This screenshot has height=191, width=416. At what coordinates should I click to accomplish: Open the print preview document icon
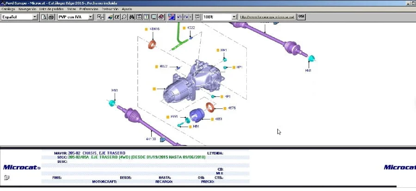pos(43,17)
